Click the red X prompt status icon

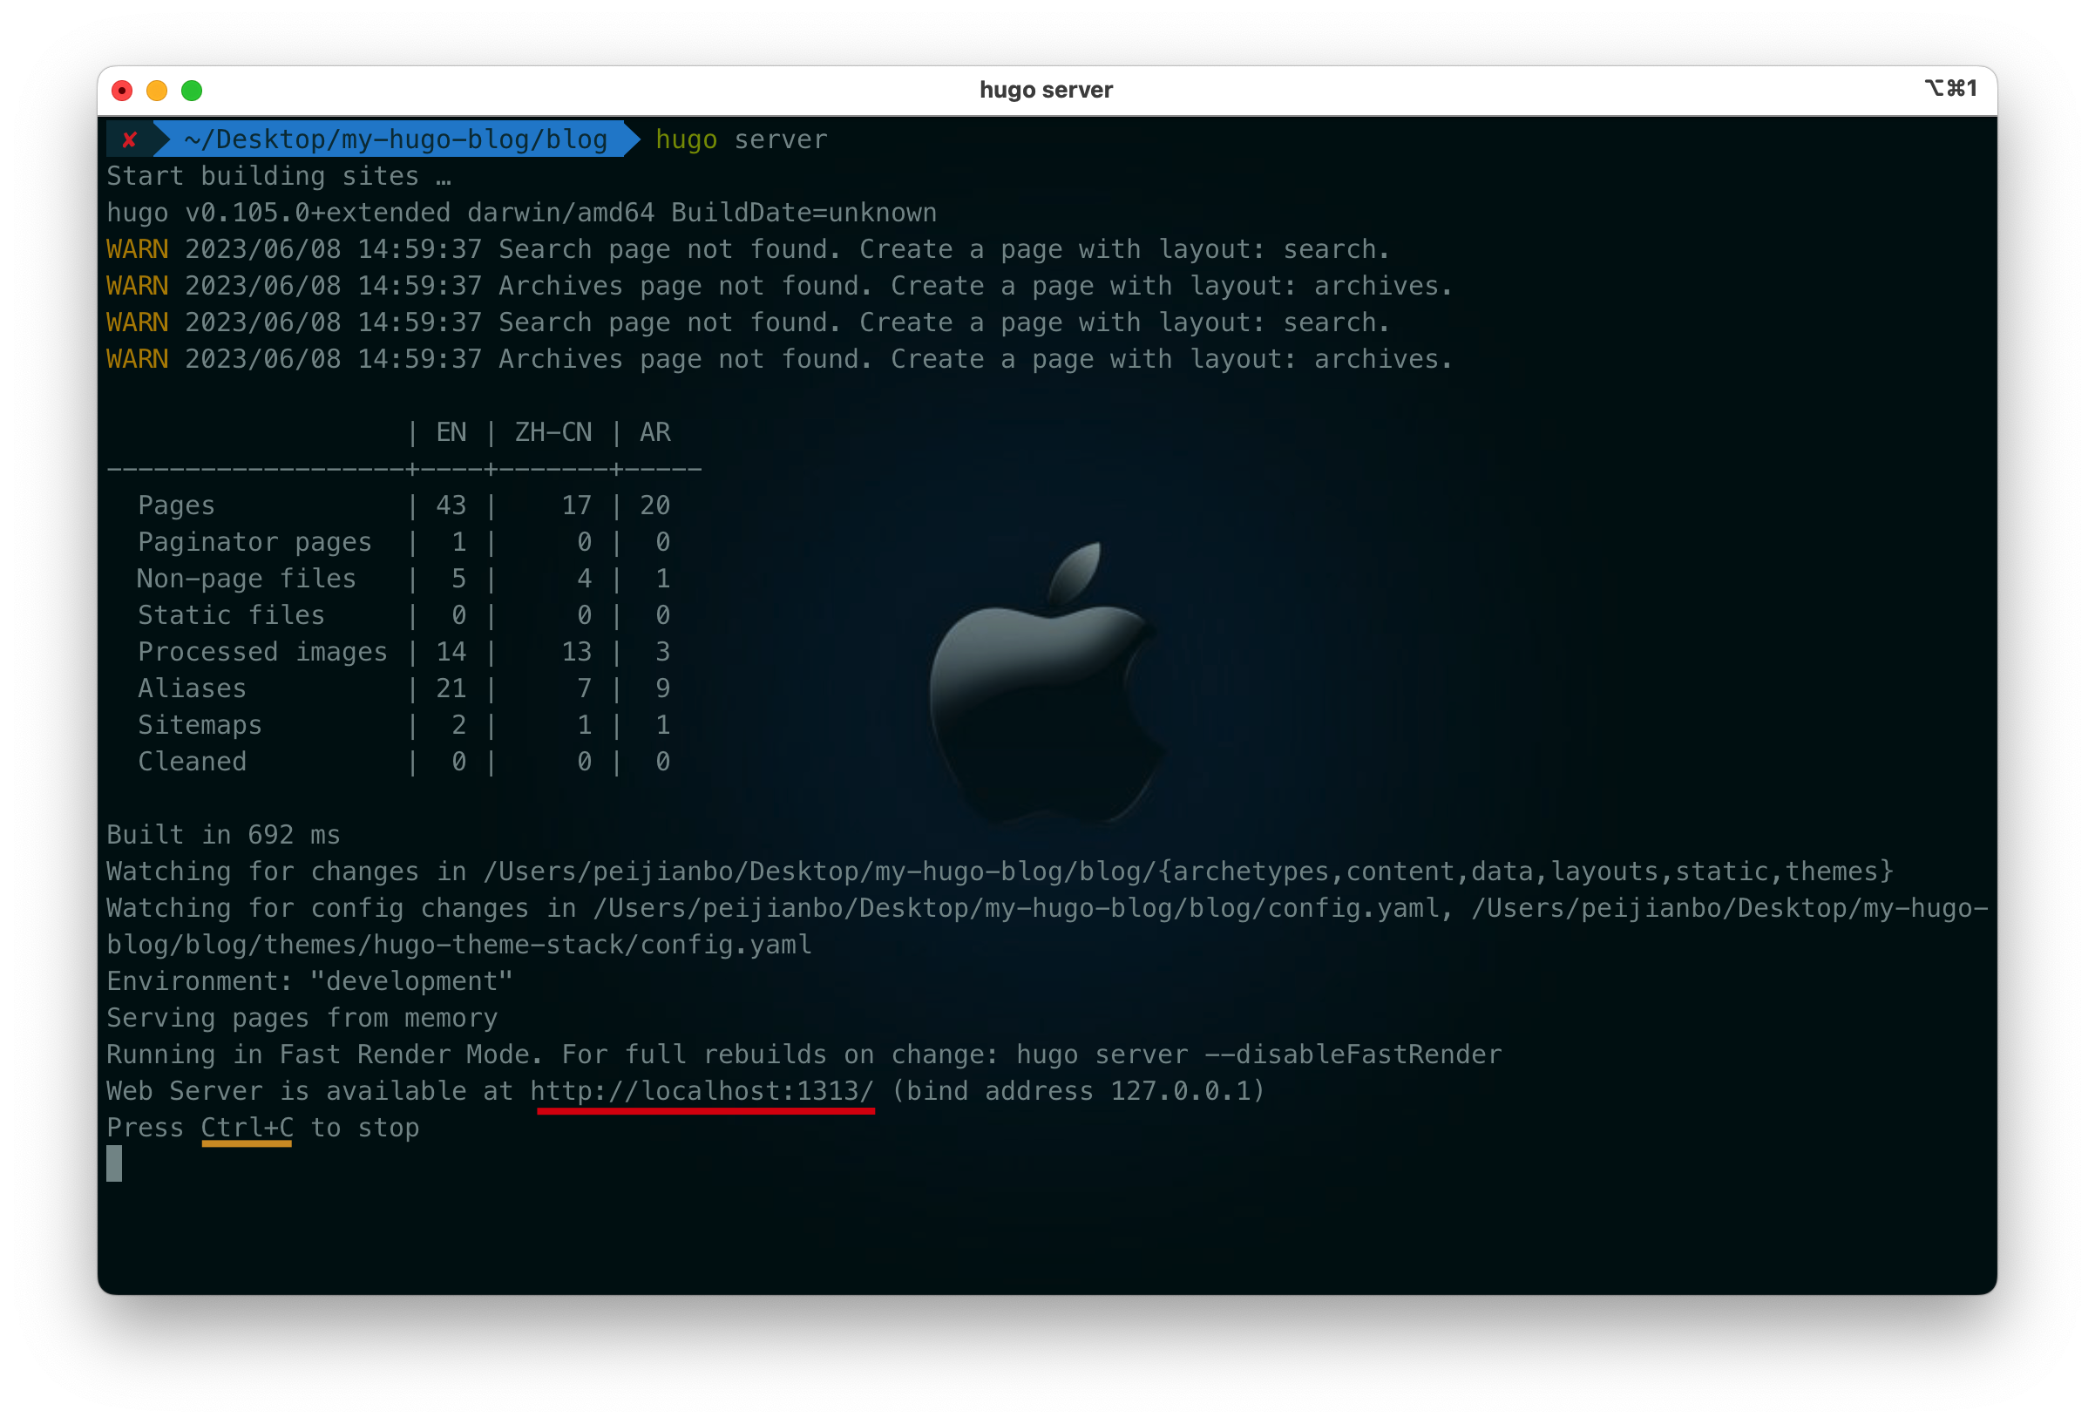coord(129,139)
